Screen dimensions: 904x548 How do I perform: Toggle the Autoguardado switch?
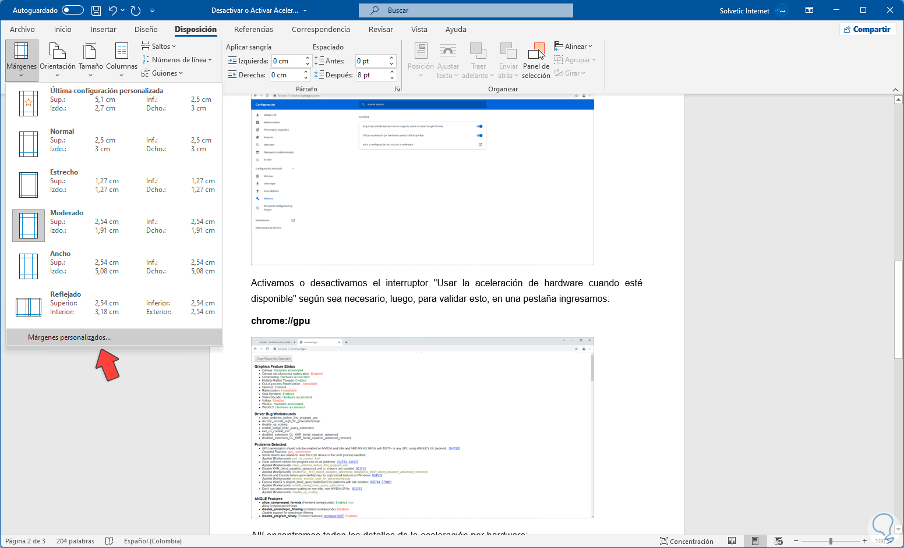pyautogui.click(x=72, y=10)
